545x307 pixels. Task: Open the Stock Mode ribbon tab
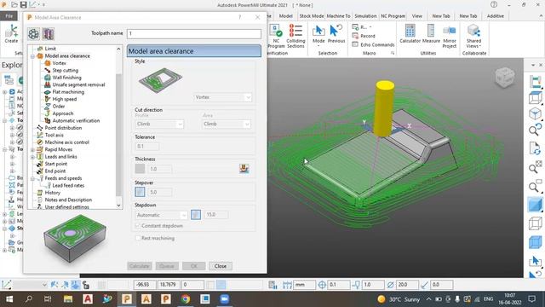[311, 16]
